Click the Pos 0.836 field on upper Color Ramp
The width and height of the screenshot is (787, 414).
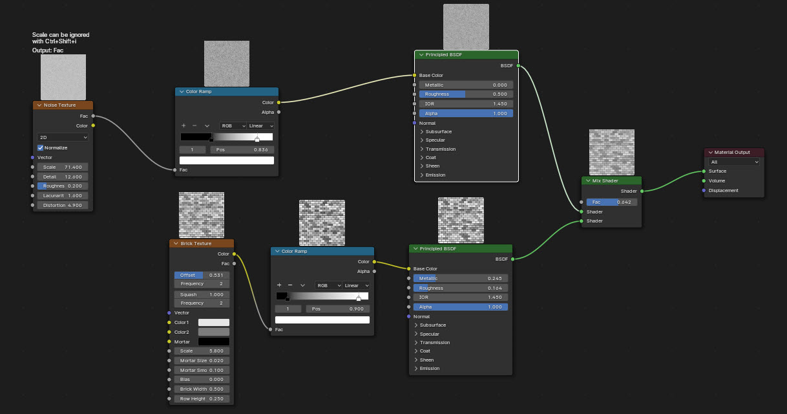click(x=242, y=149)
